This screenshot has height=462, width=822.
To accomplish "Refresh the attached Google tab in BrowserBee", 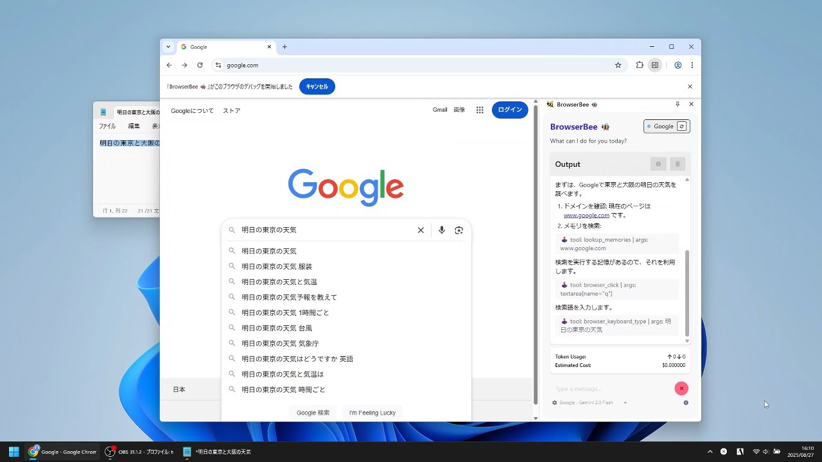I will pyautogui.click(x=681, y=126).
